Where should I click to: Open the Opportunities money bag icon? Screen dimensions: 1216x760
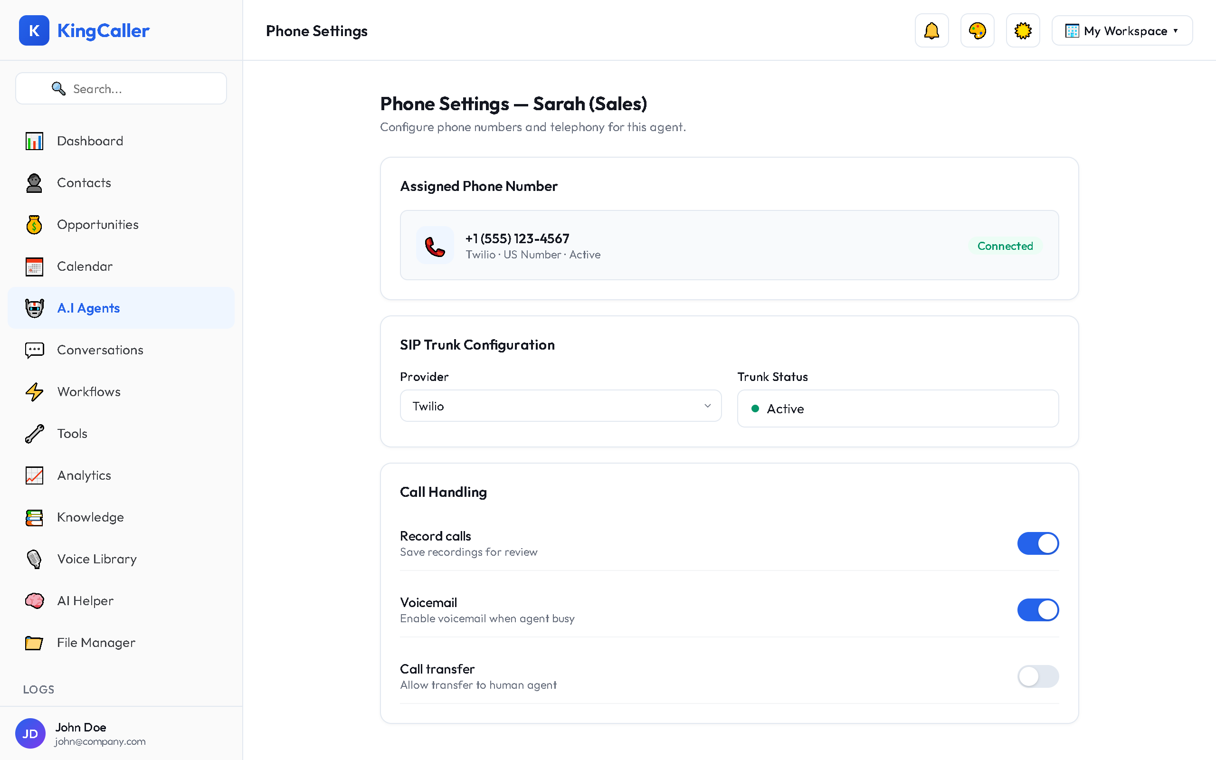[x=34, y=224]
